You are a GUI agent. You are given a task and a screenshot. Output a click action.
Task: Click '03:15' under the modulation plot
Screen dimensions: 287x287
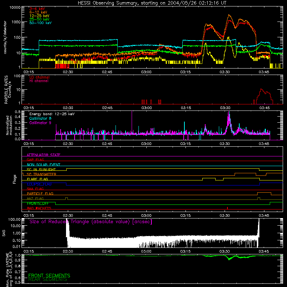click(185, 144)
